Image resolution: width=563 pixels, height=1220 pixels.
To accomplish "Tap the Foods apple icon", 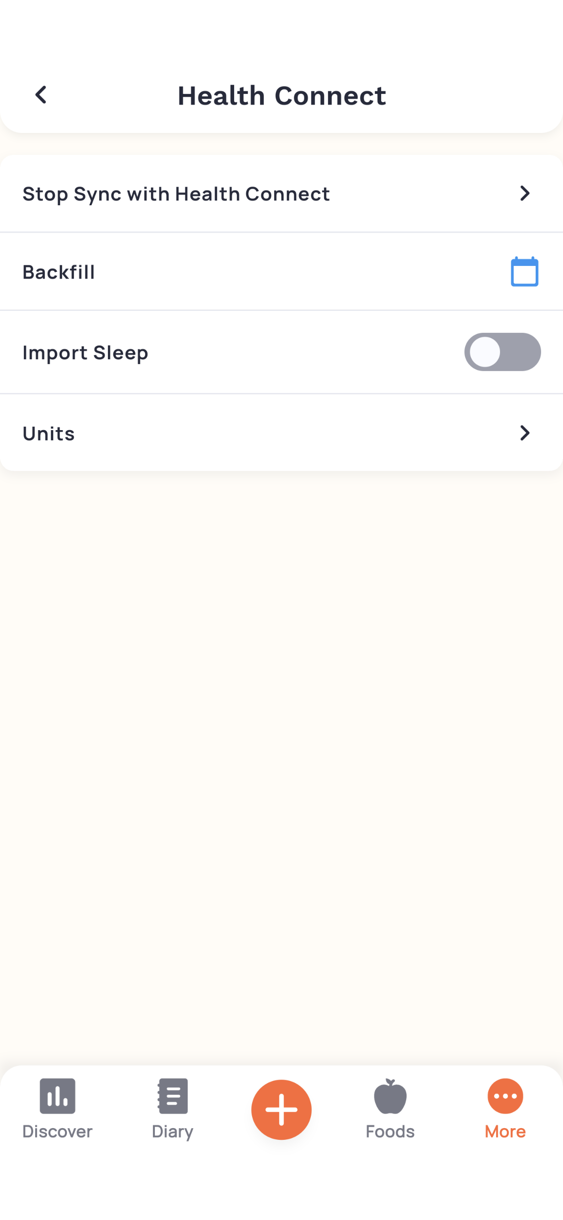I will coord(390,1096).
